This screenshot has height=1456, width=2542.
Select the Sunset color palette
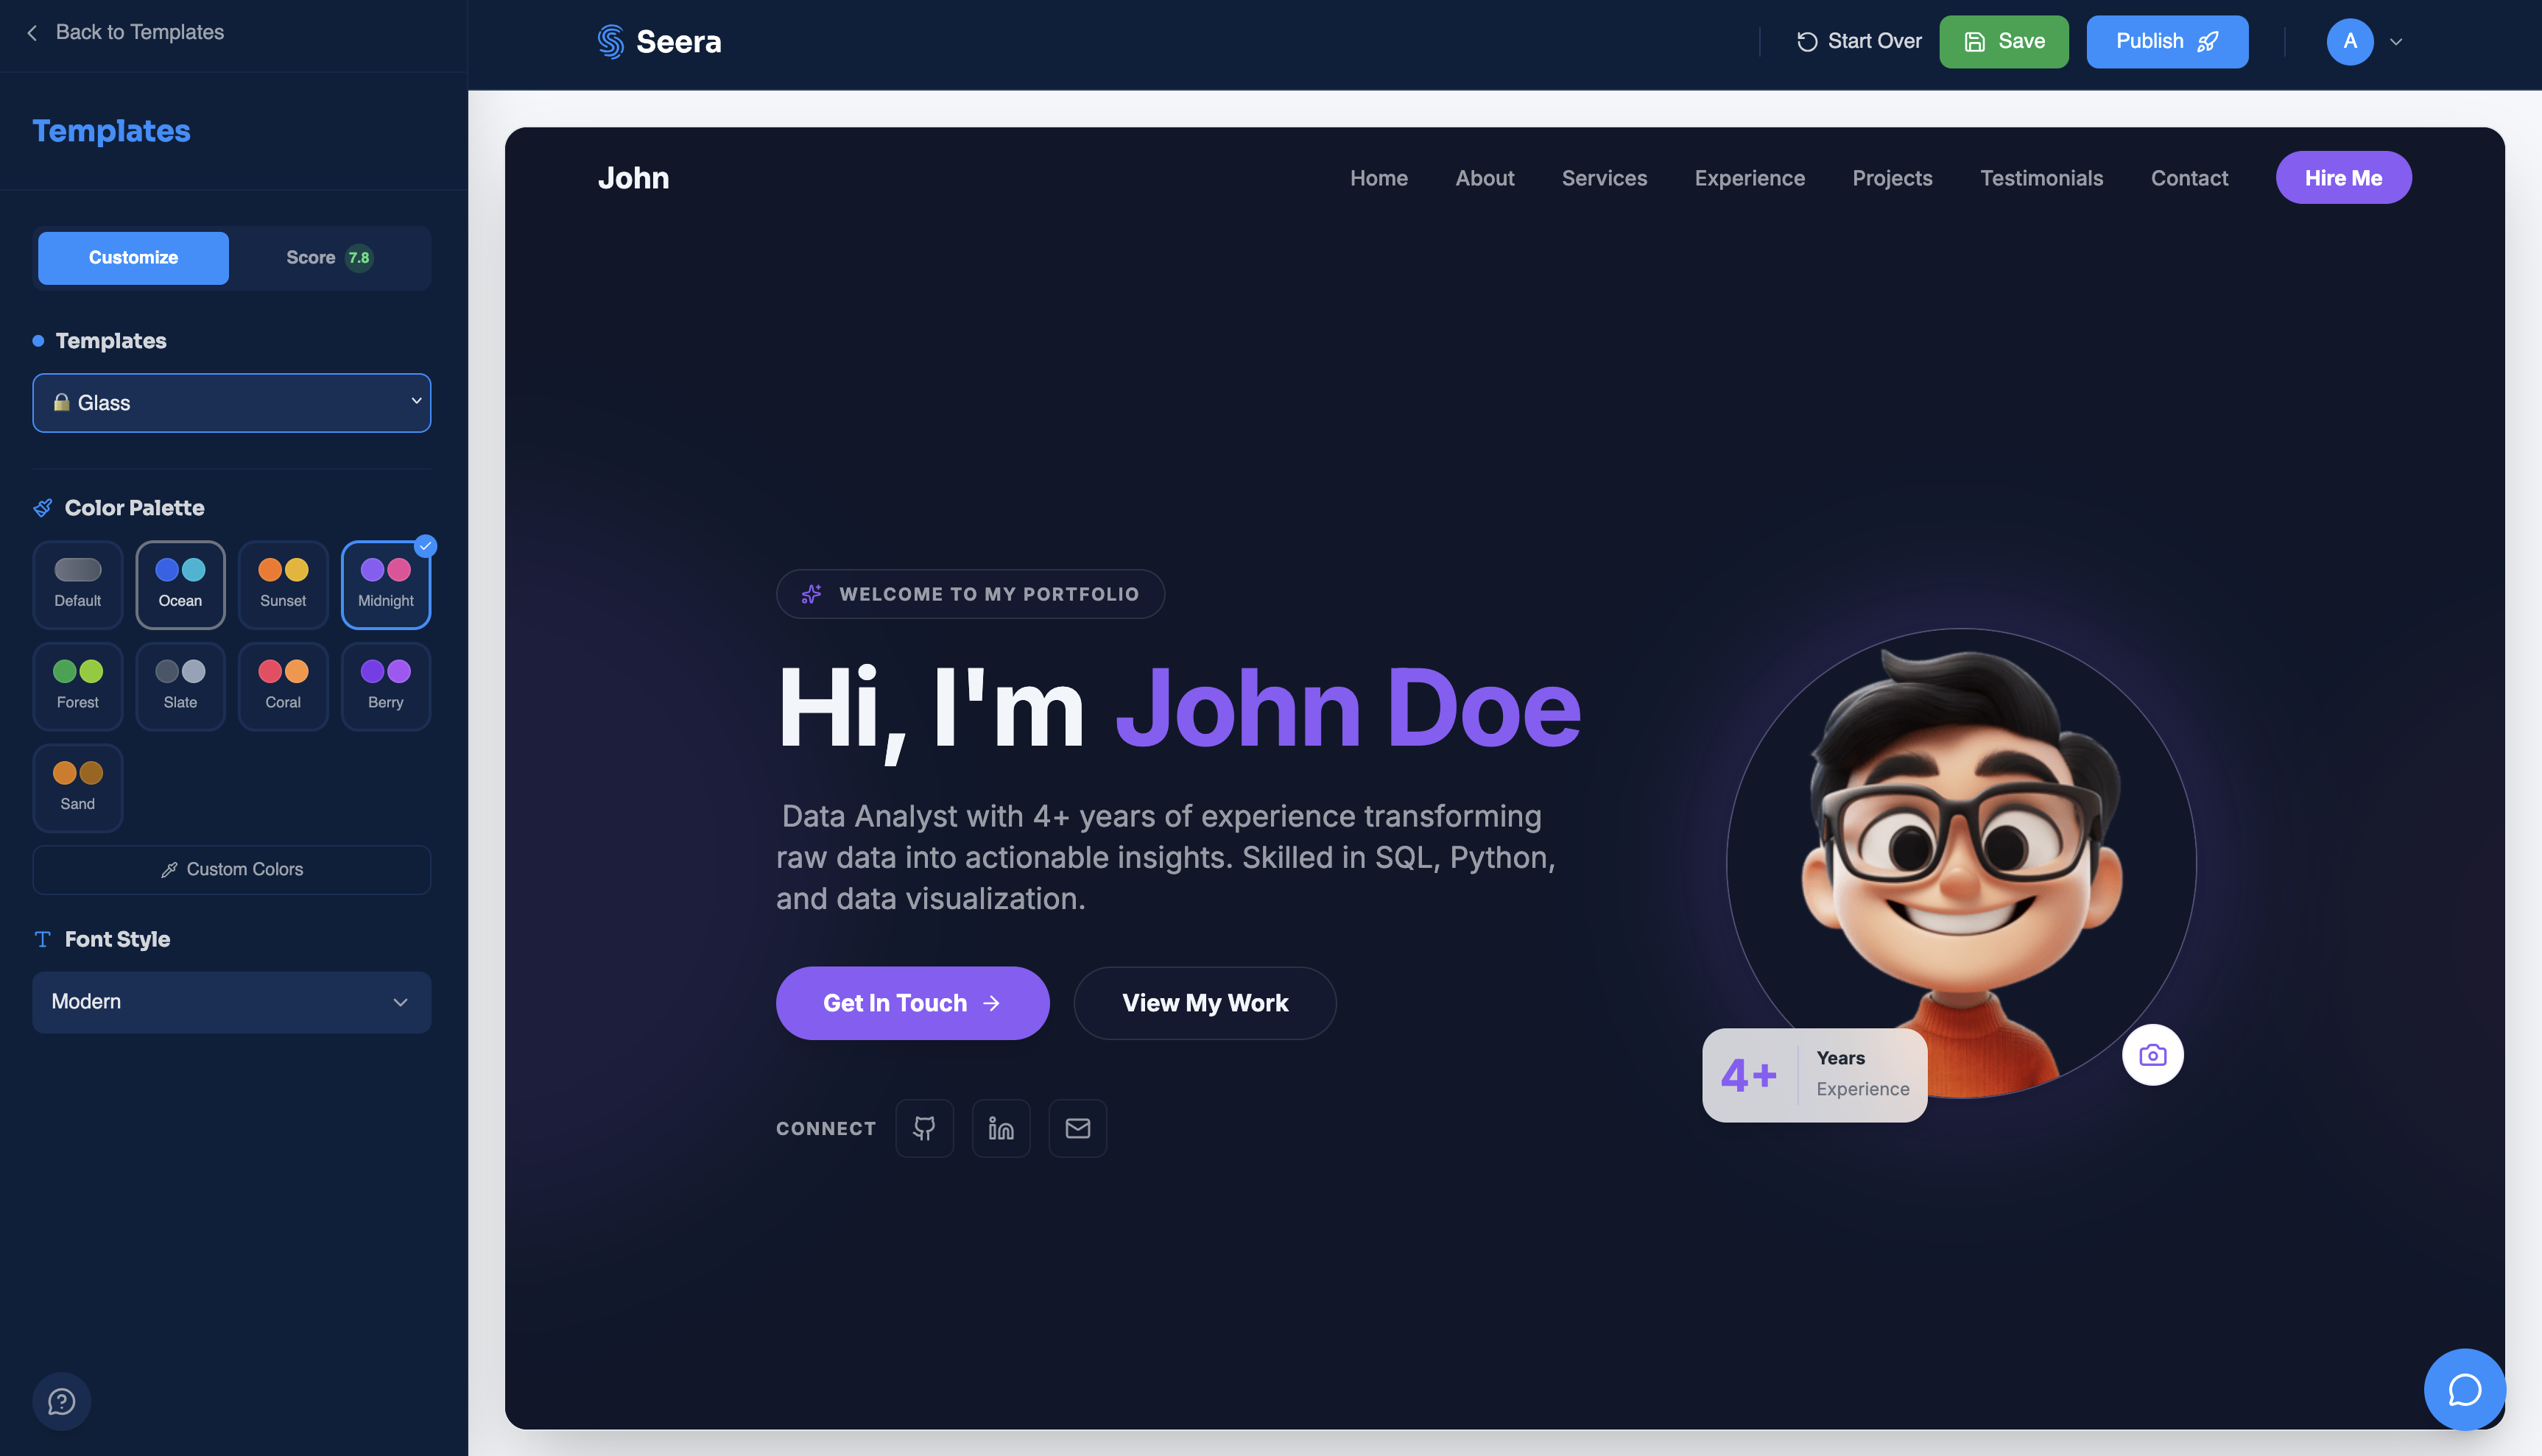click(283, 585)
